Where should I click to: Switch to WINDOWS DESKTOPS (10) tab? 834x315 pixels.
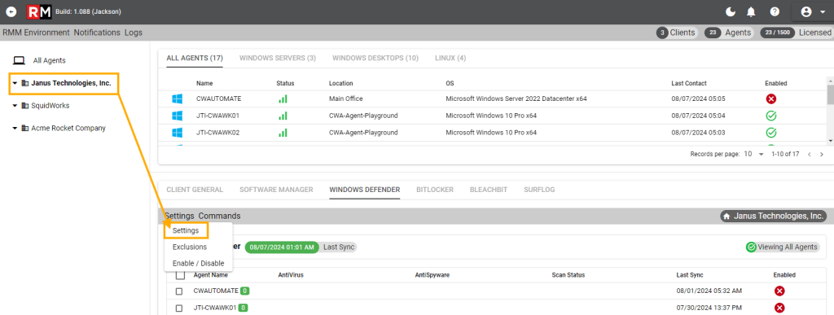[375, 58]
